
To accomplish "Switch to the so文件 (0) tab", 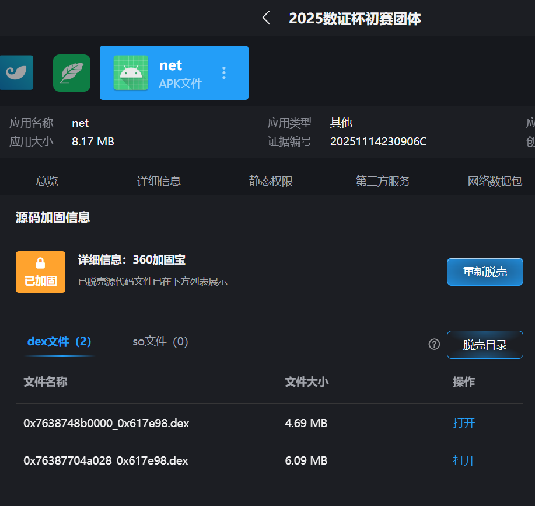I will coord(160,342).
